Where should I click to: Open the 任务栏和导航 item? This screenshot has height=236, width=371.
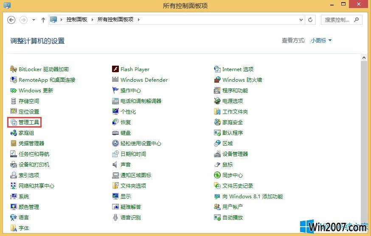(x=30, y=154)
